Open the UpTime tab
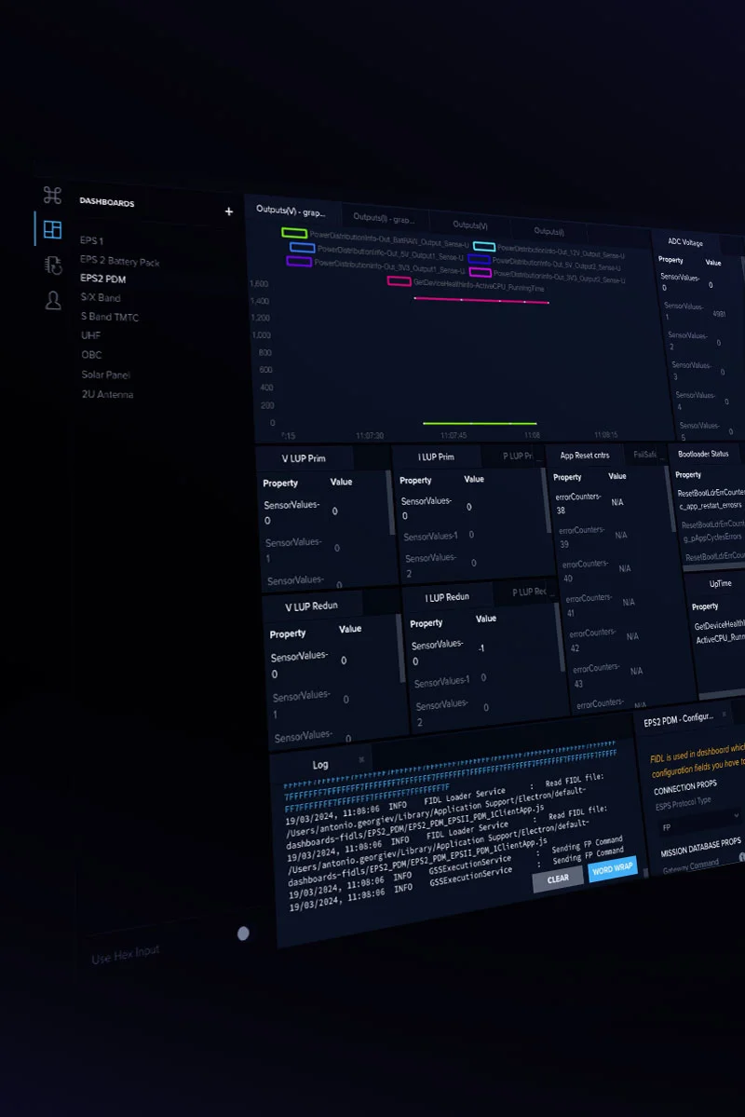The height and width of the screenshot is (1117, 745). pyautogui.click(x=720, y=583)
